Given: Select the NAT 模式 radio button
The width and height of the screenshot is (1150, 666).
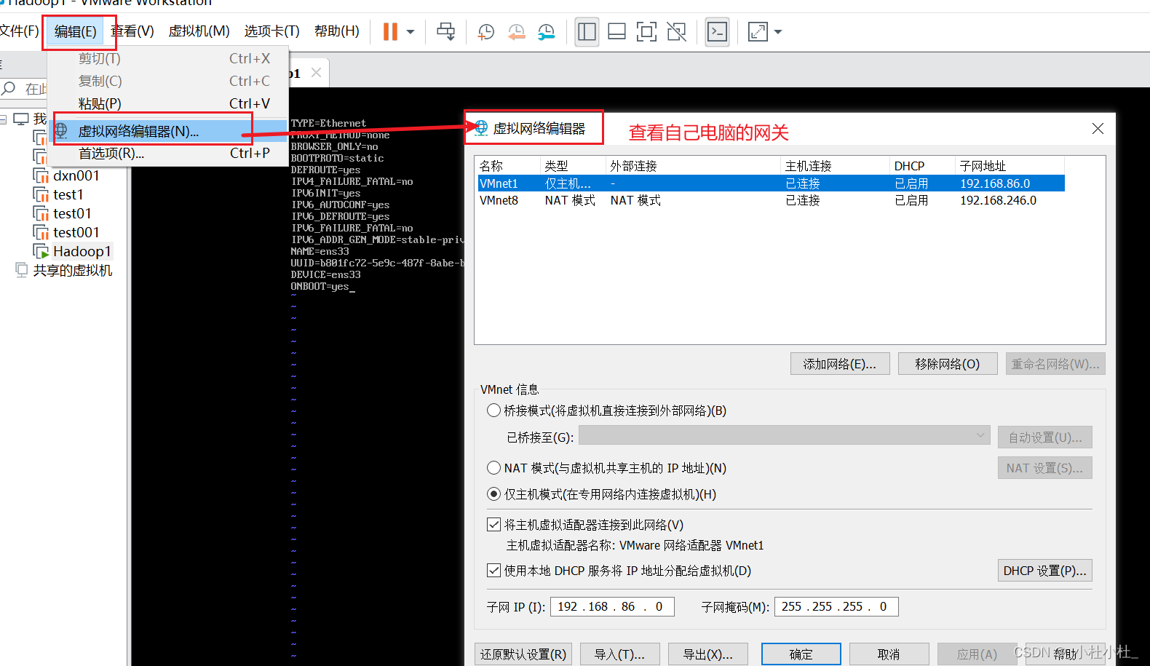Looking at the screenshot, I should [x=493, y=468].
